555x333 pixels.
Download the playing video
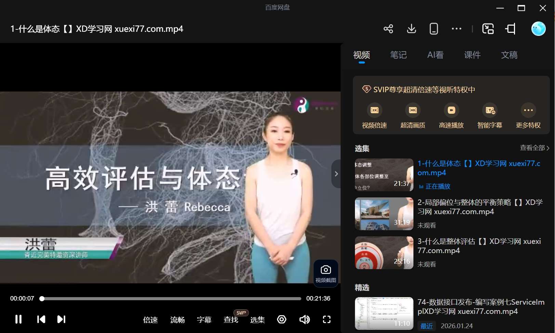411,29
